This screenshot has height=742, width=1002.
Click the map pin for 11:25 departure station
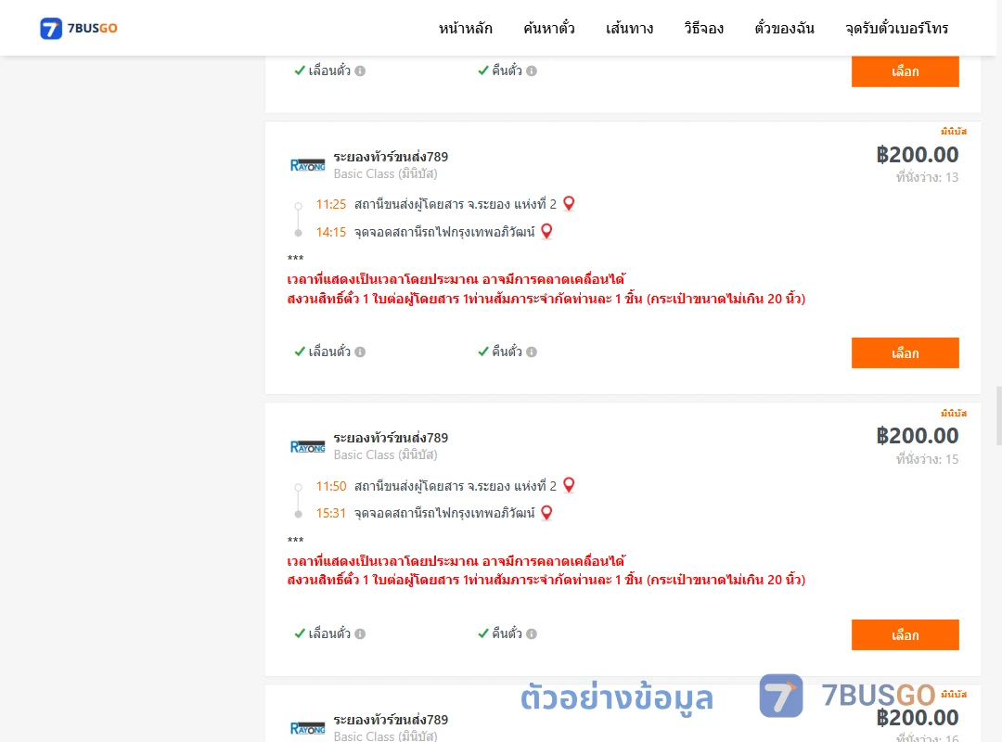coord(569,203)
